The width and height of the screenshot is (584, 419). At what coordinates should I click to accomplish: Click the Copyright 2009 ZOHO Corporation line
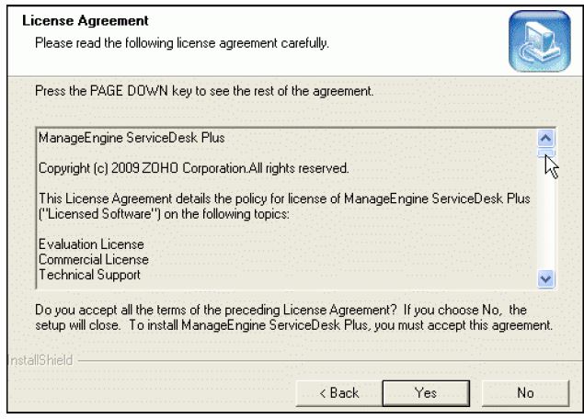[194, 168]
